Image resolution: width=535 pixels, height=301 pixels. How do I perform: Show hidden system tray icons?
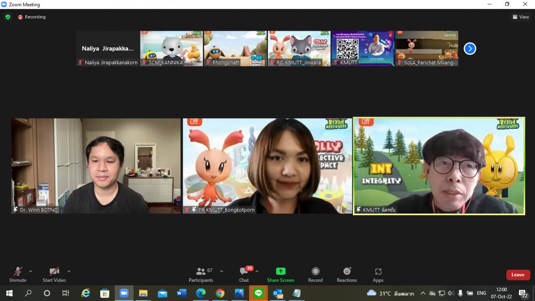423,293
